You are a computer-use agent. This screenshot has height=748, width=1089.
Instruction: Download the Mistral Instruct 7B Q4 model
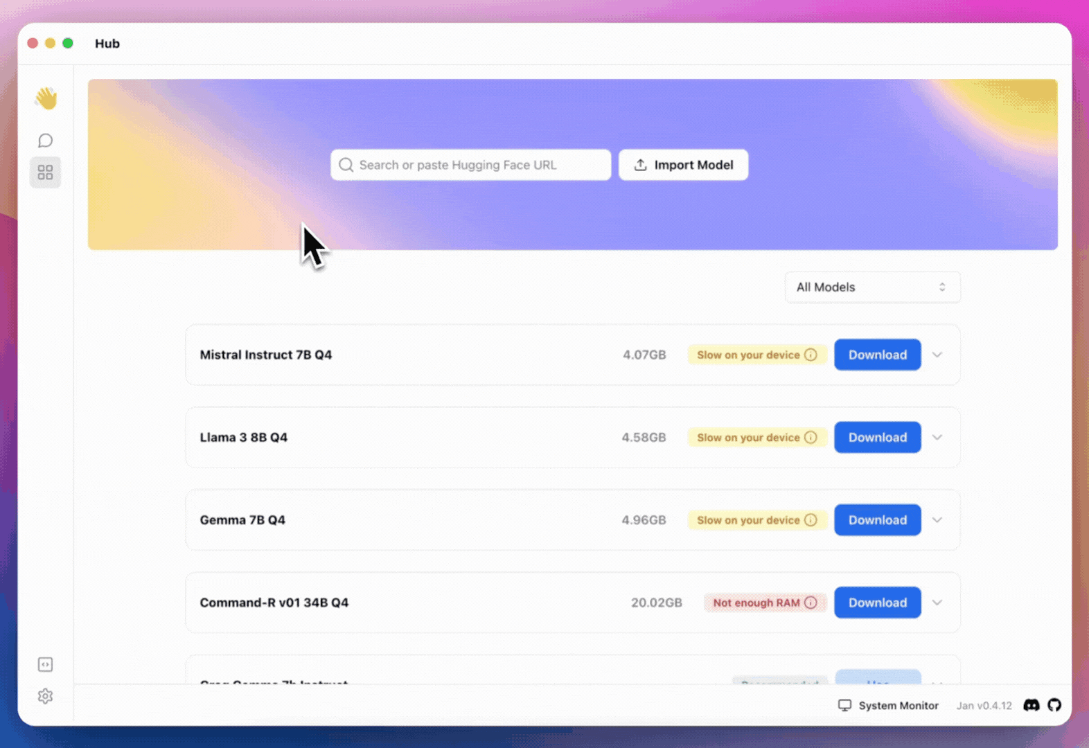click(877, 355)
